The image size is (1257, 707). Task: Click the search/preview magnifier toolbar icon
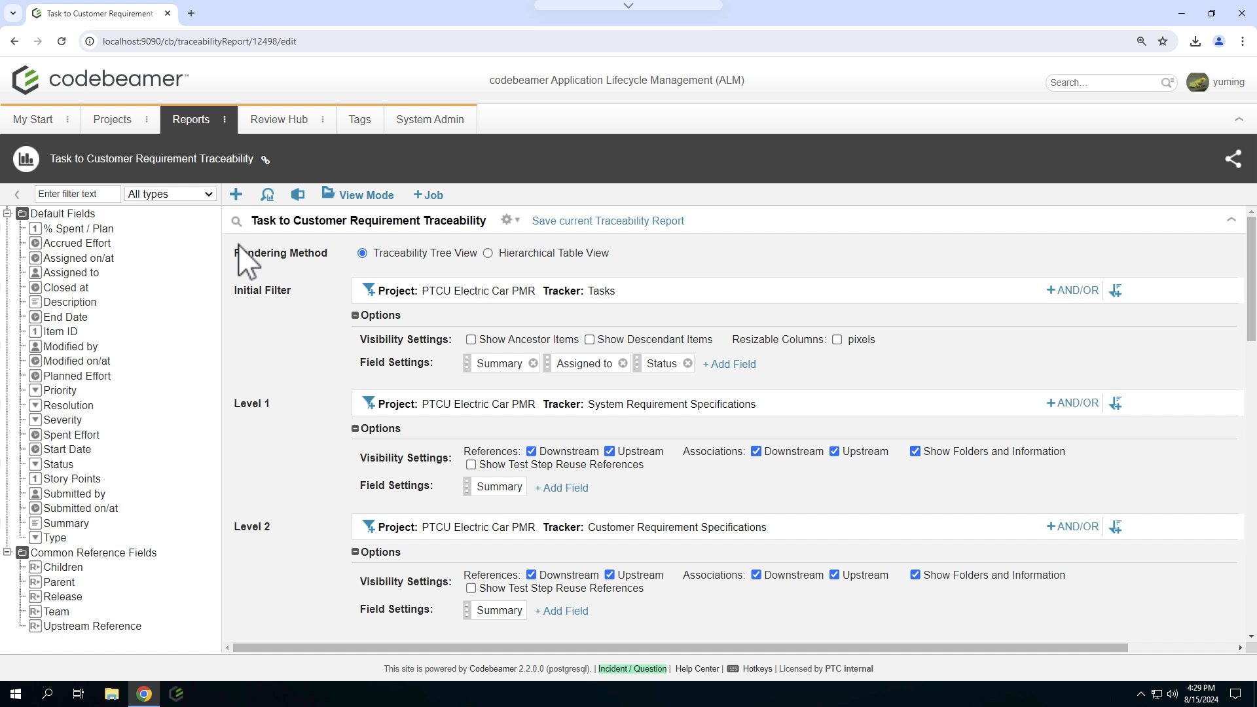click(x=267, y=194)
